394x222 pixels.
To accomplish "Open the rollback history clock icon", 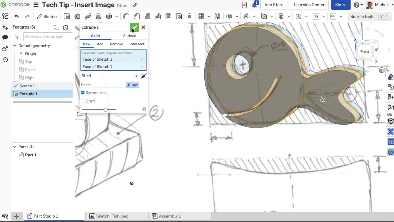I will [65, 27].
